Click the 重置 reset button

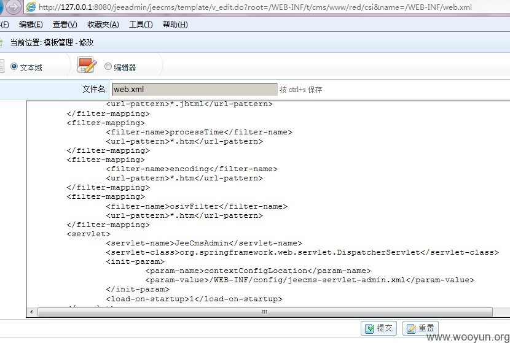(x=420, y=328)
